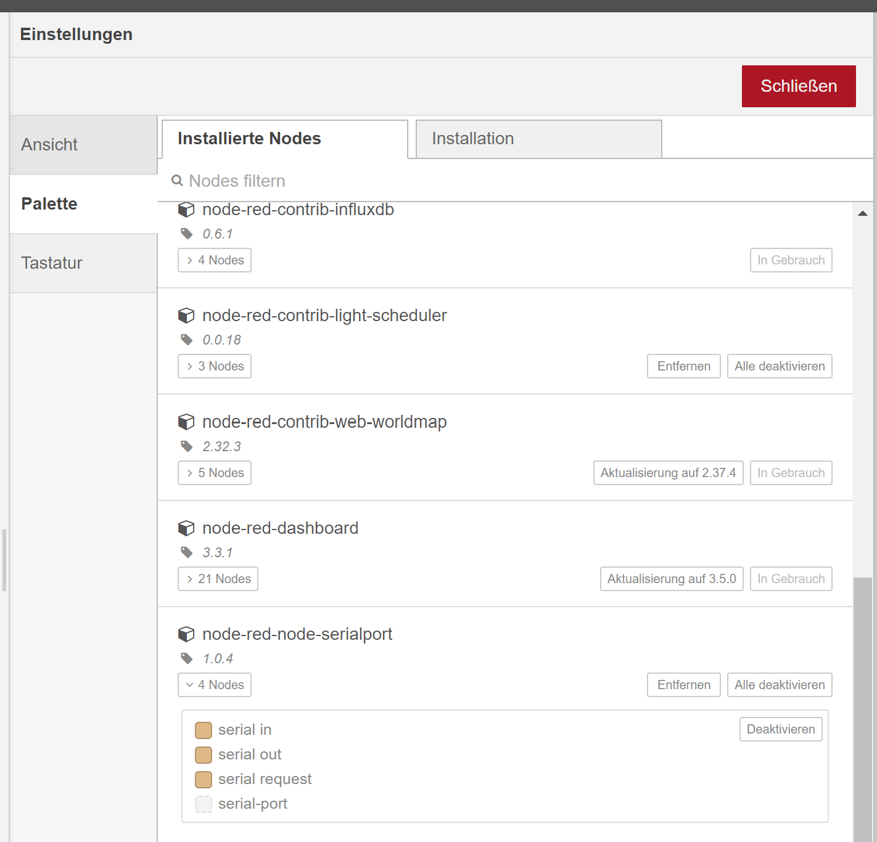Click the node-red-dashboard module name
The height and width of the screenshot is (842, 877).
point(280,528)
